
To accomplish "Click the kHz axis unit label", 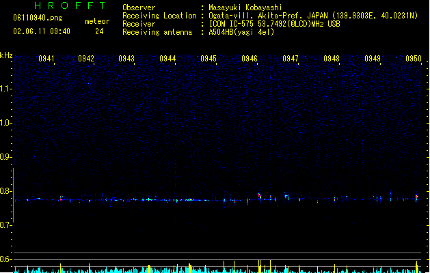I will point(6,55).
